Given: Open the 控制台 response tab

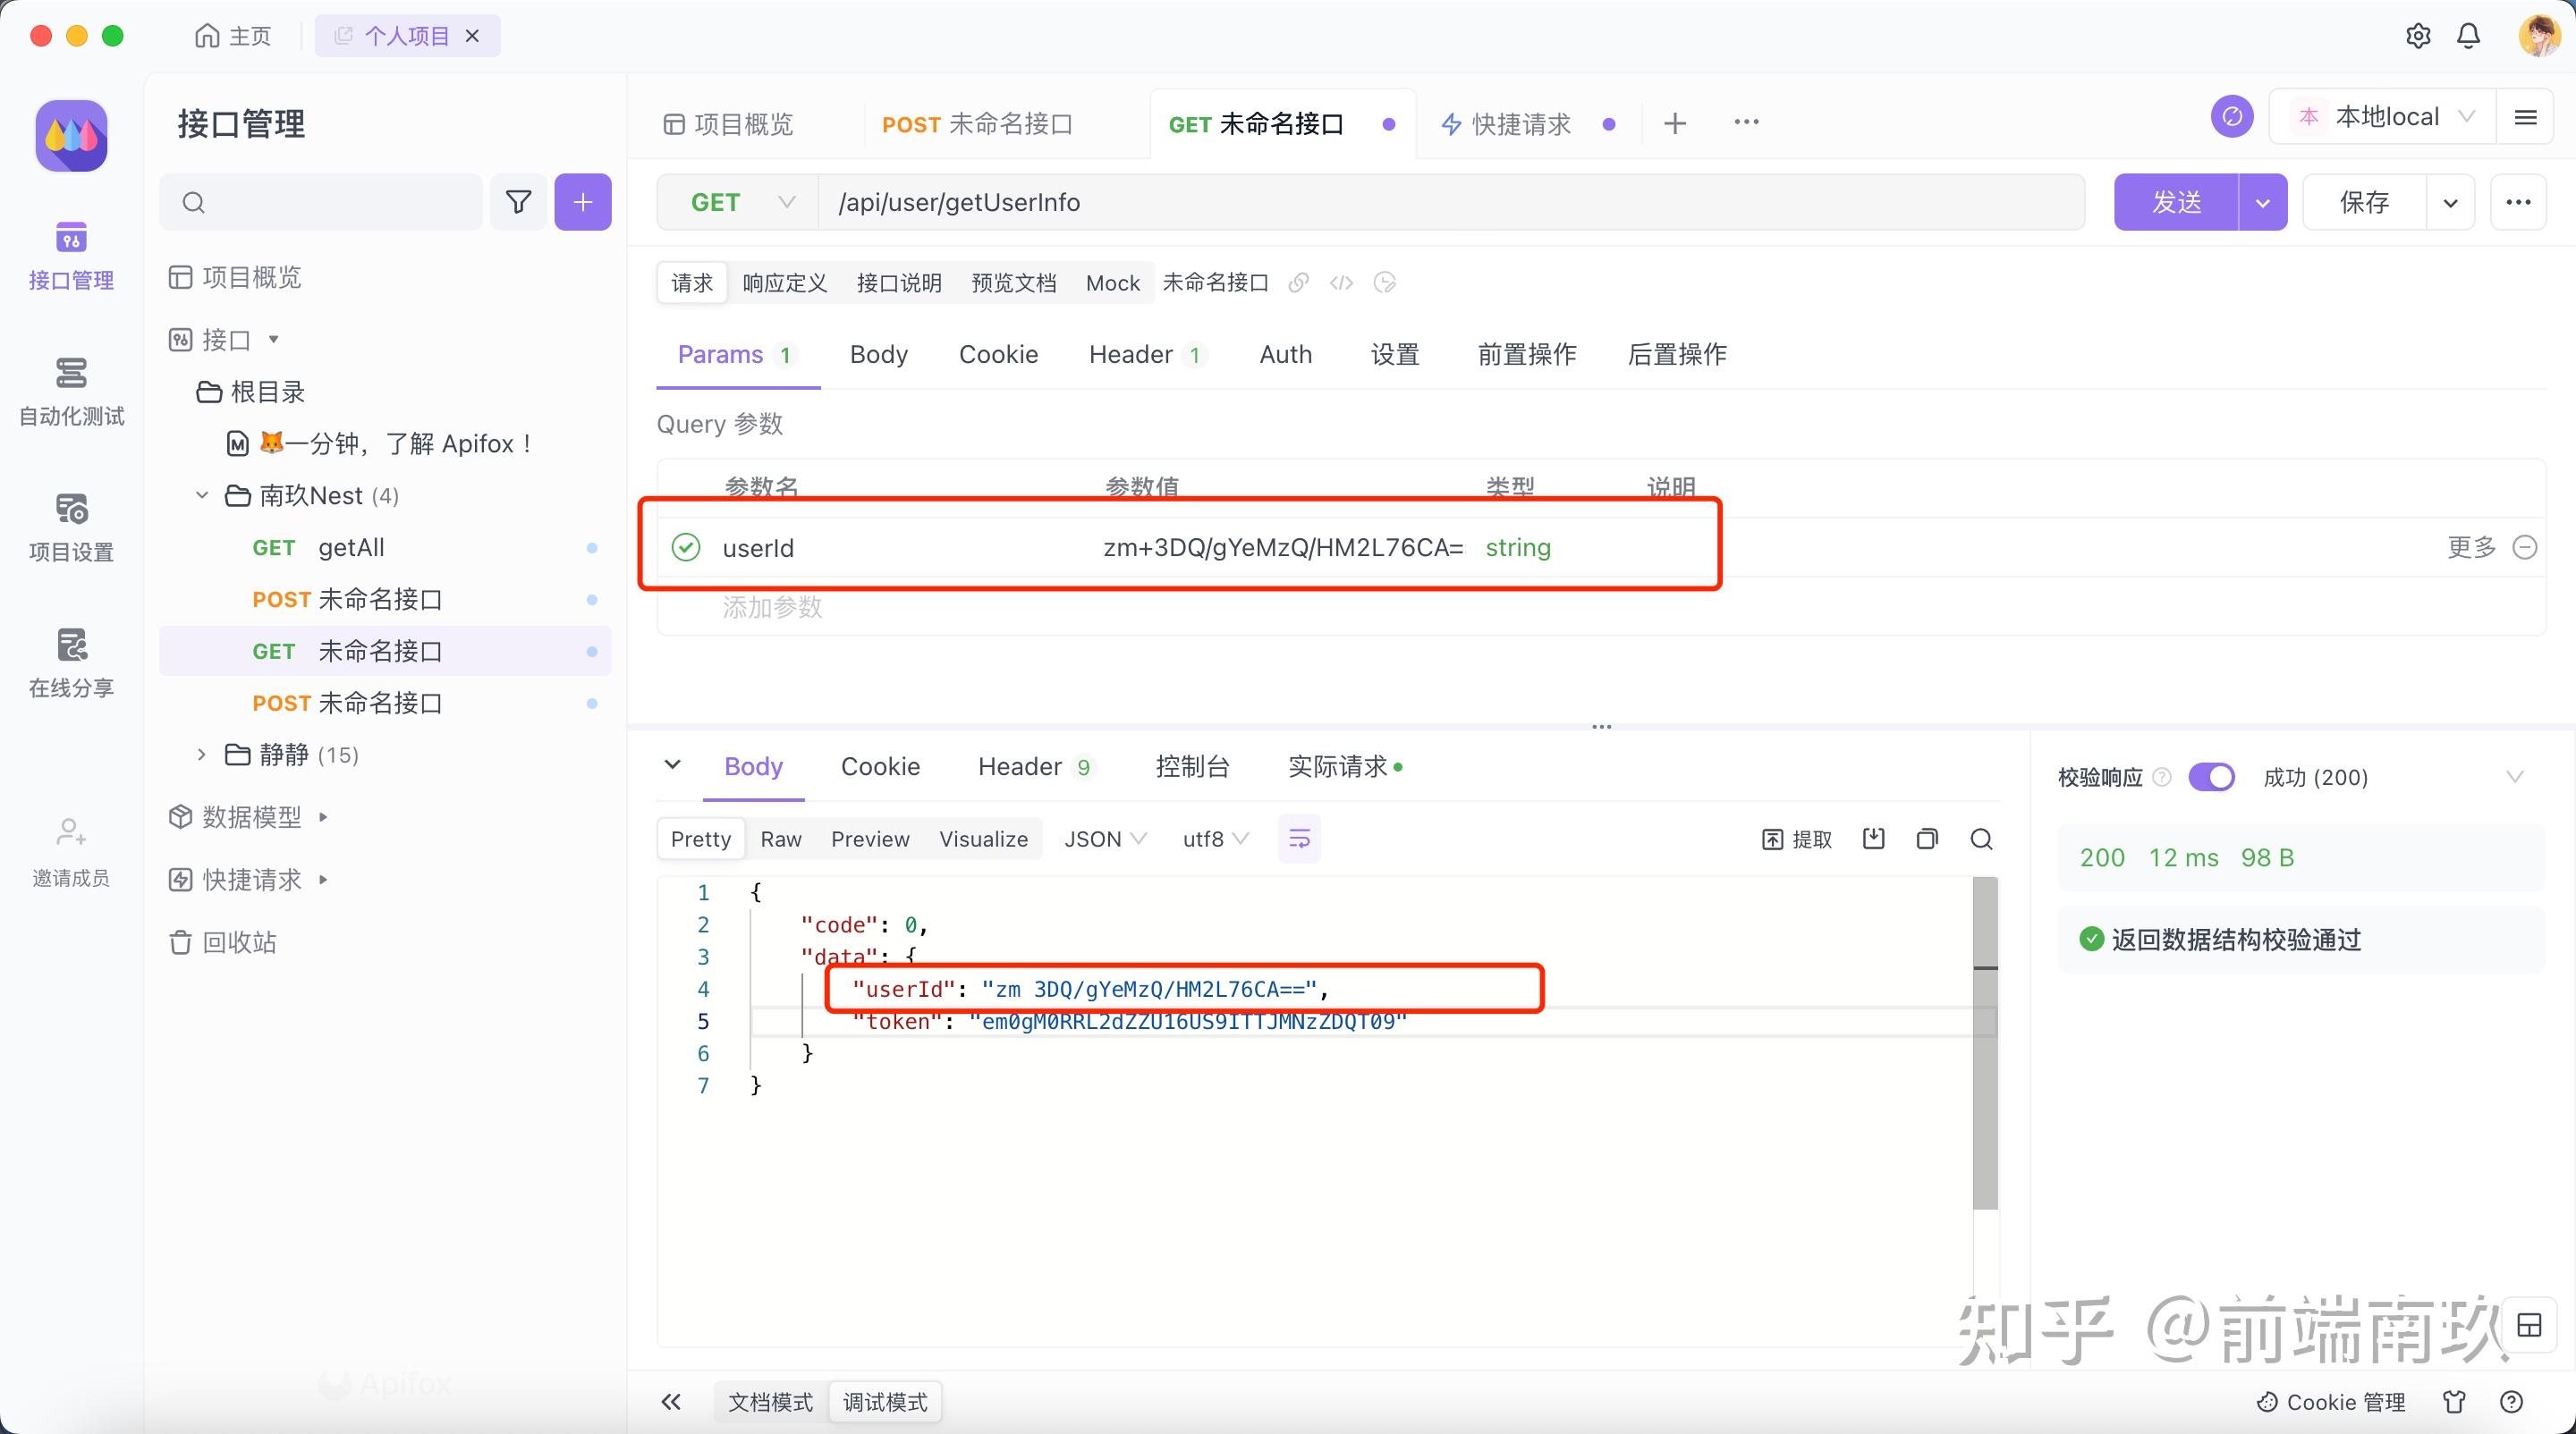Looking at the screenshot, I should click(1192, 766).
